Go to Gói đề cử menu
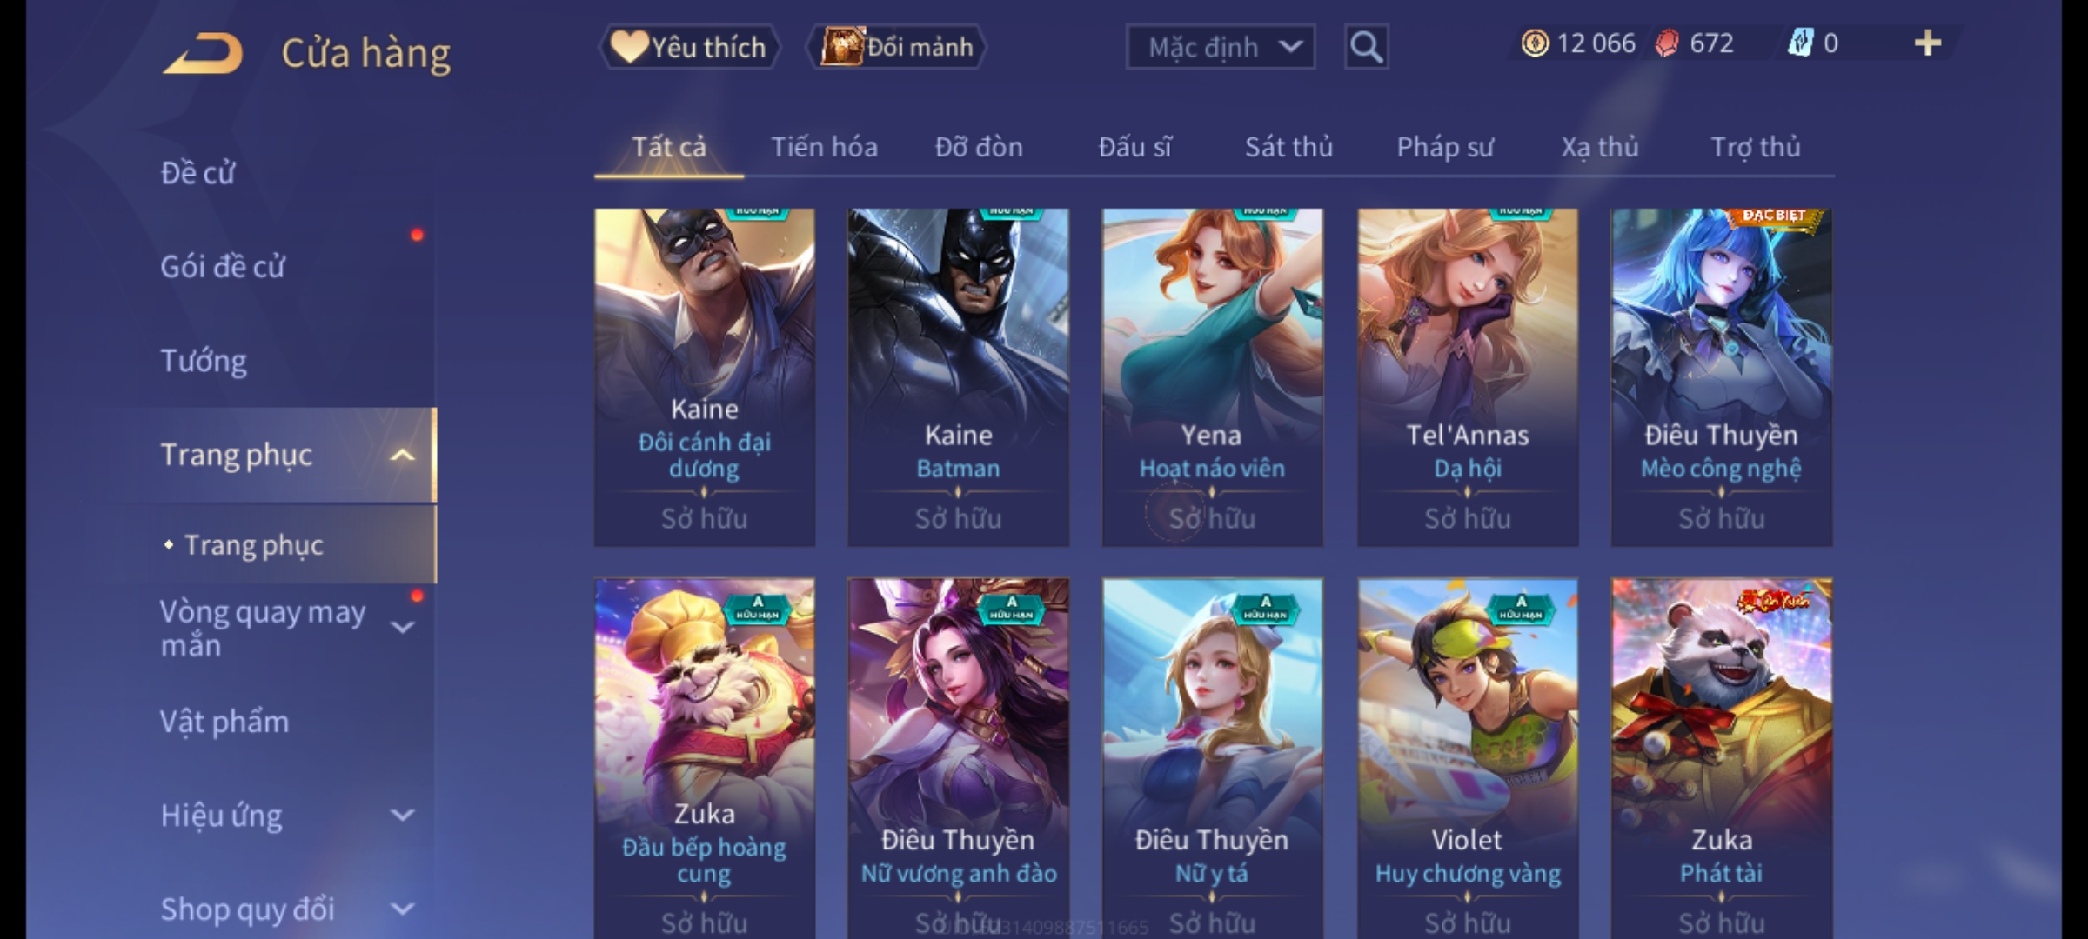The height and width of the screenshot is (939, 2088). click(222, 266)
